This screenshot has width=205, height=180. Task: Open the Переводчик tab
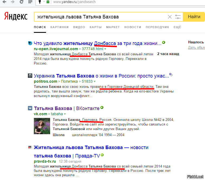(x=157, y=27)
